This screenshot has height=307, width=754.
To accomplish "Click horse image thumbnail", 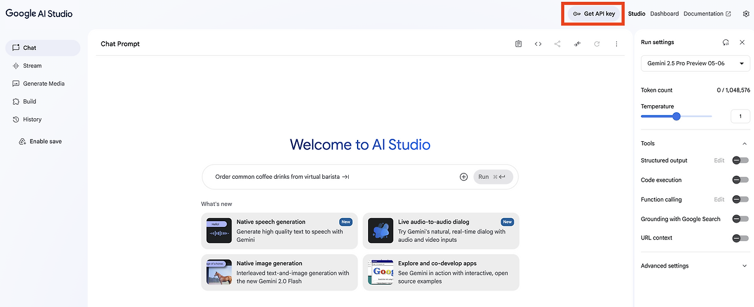I will pos(219,272).
